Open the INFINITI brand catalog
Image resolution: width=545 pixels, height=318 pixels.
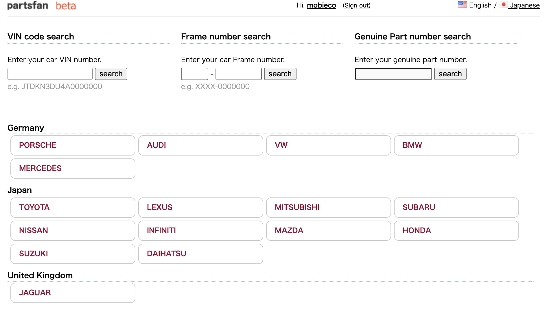201,231
